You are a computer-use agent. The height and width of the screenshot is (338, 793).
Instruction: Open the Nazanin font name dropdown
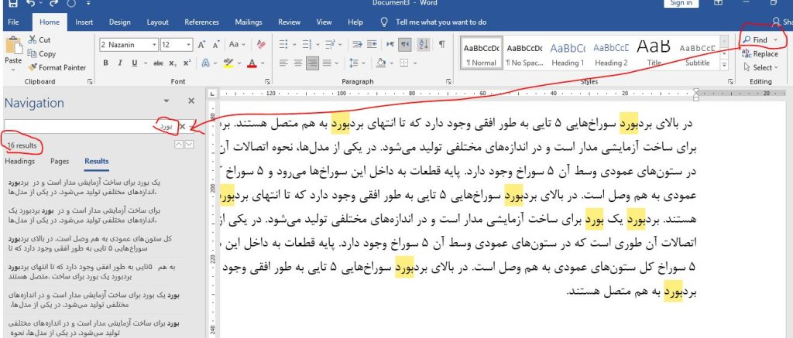[153, 45]
